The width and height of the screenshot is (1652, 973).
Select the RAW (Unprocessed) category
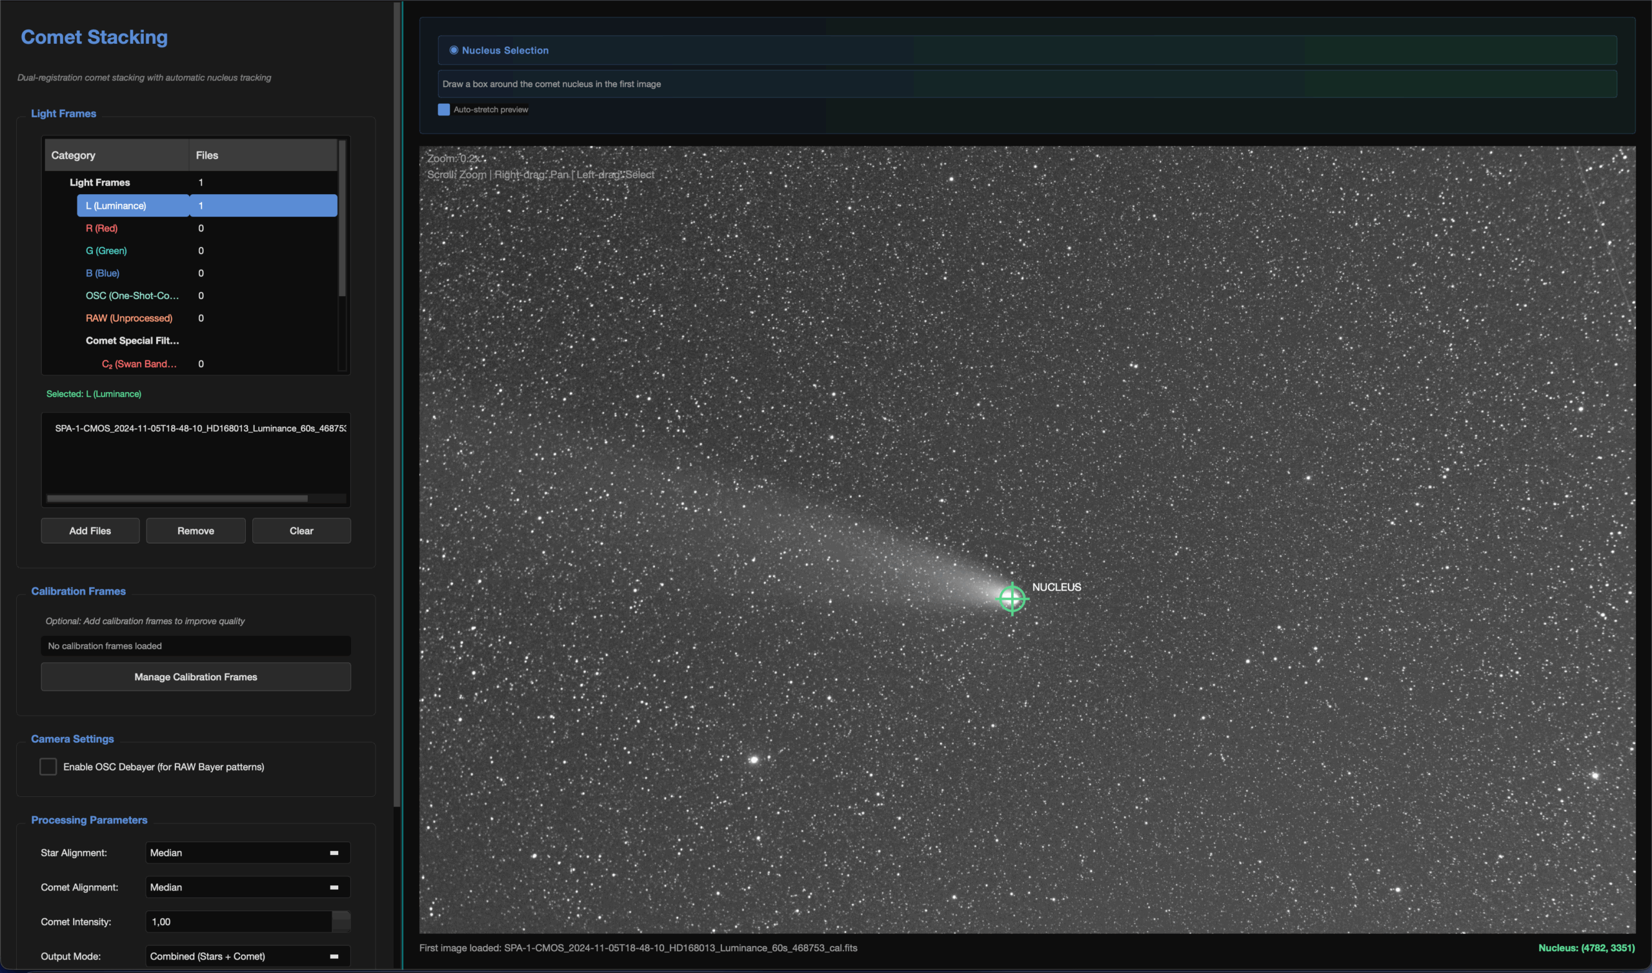click(129, 318)
